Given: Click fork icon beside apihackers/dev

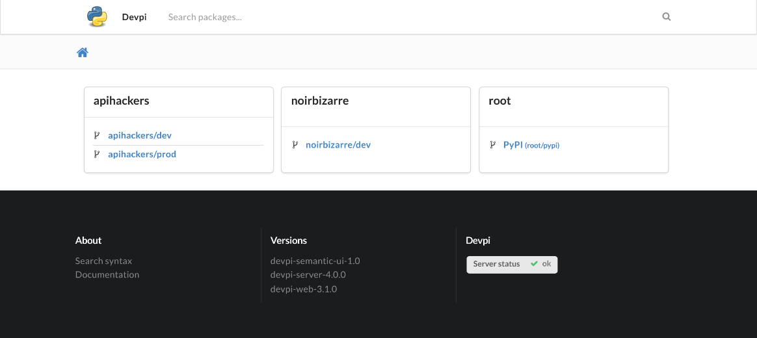Looking at the screenshot, I should click(96, 135).
